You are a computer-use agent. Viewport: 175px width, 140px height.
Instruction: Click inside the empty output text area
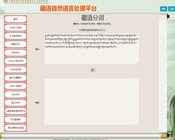point(91,101)
